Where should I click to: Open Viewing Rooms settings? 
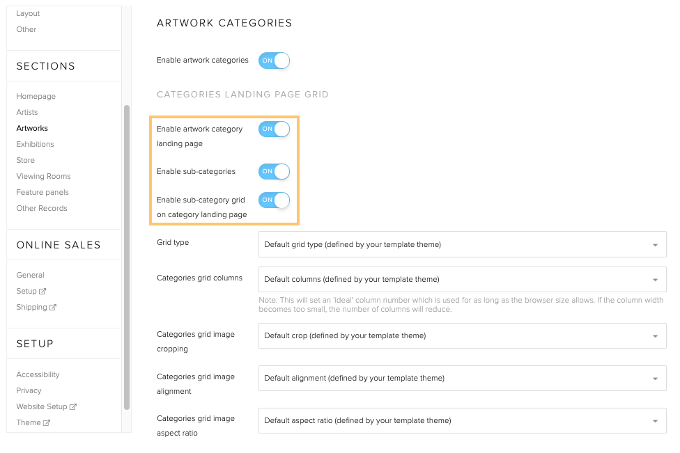tap(43, 177)
